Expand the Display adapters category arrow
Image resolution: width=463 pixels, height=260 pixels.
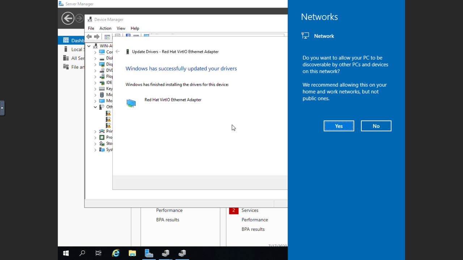[95, 64]
